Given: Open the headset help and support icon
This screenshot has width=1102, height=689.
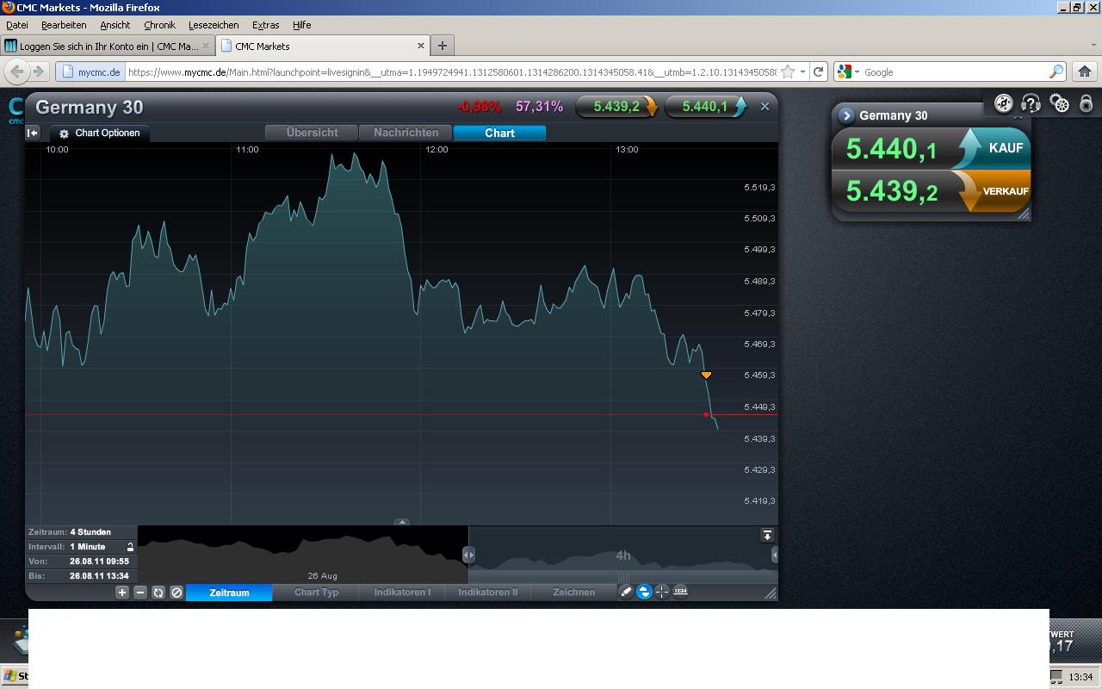Looking at the screenshot, I should tap(1031, 103).
